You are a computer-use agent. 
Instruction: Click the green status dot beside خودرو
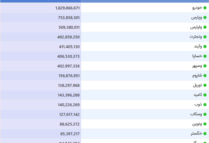click(205, 8)
